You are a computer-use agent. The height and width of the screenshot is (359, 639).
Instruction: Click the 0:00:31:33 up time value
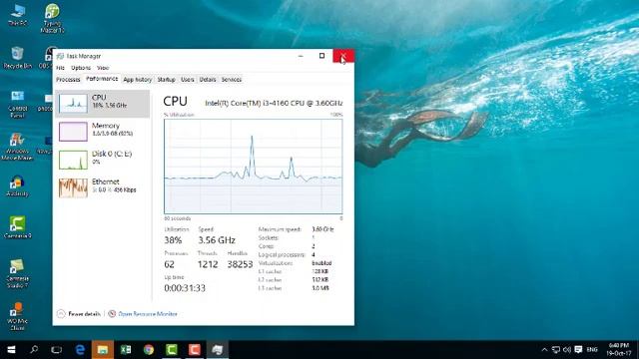point(185,288)
